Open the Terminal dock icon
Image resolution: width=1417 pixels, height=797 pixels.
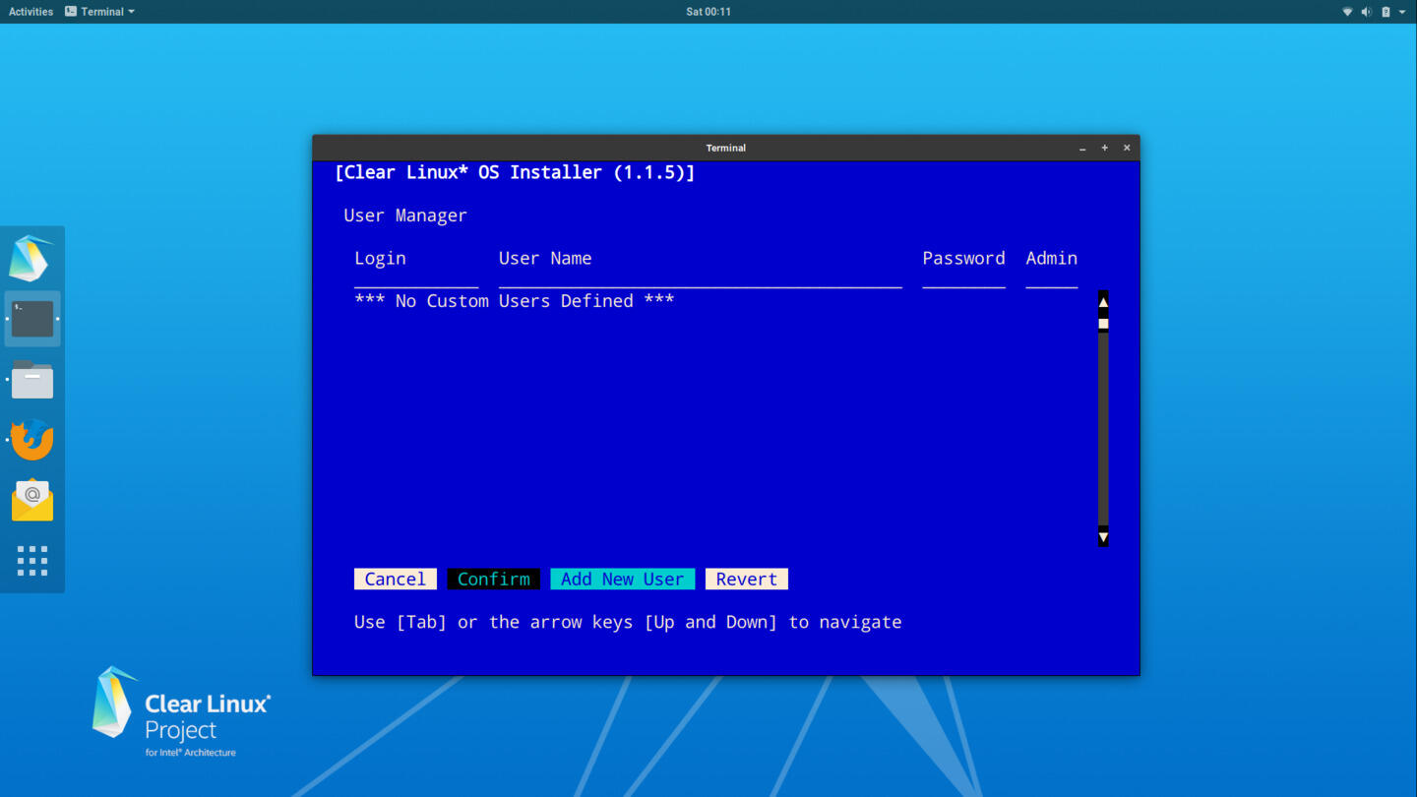[32, 319]
